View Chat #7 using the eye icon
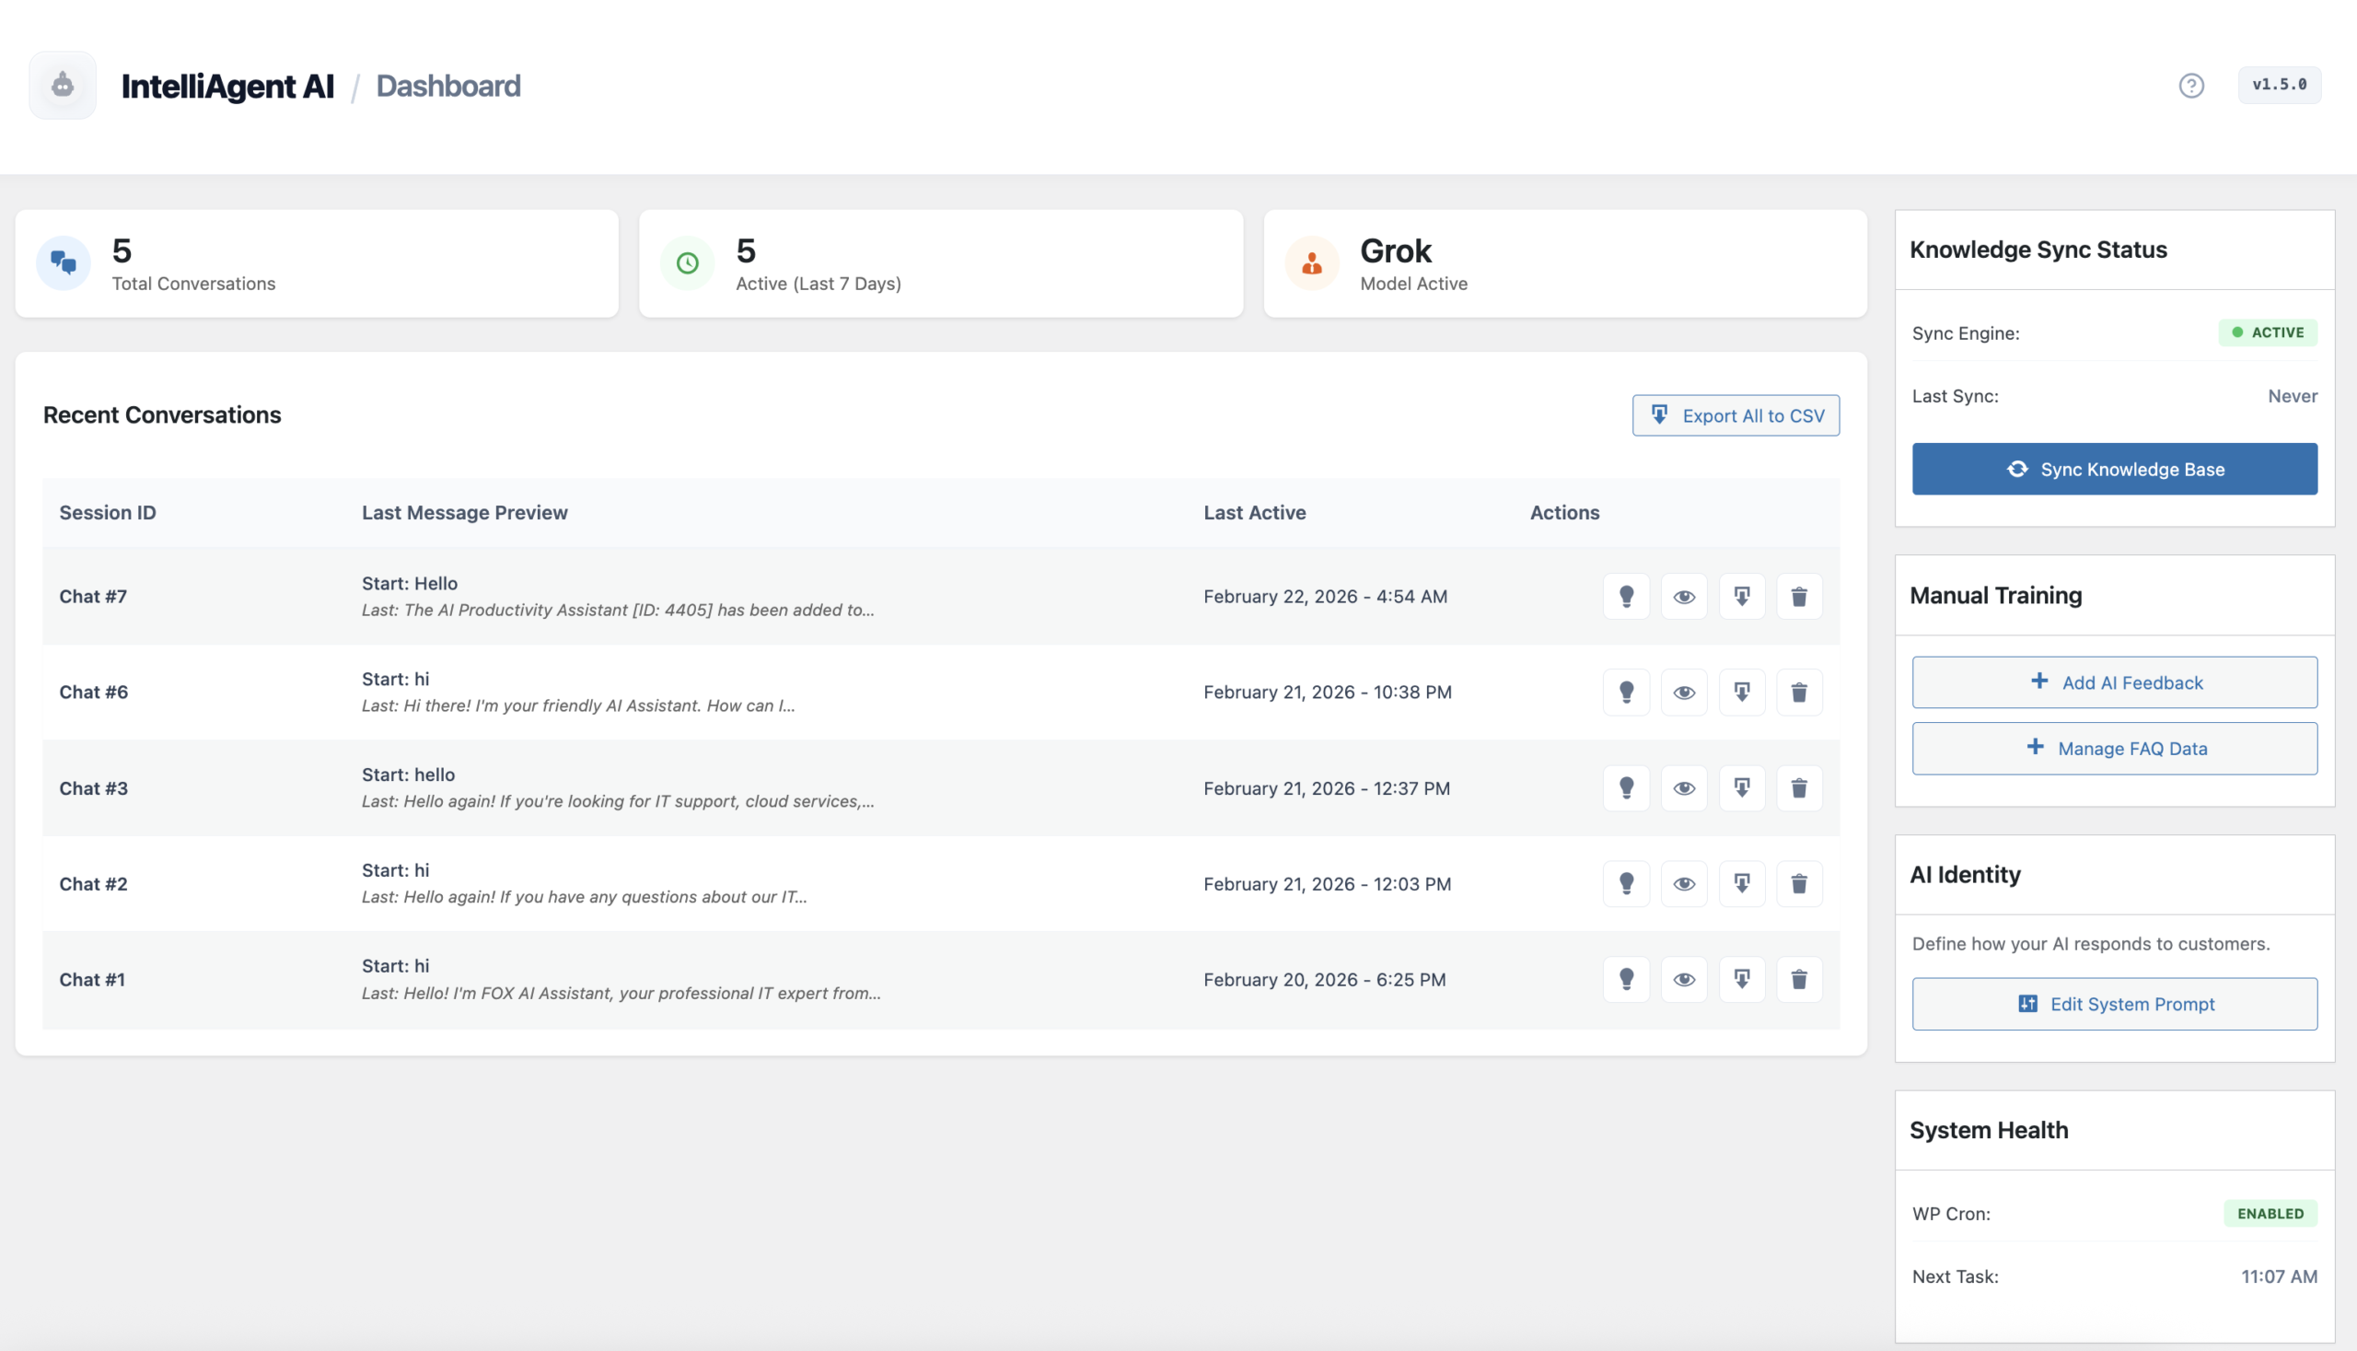 [x=1685, y=597]
